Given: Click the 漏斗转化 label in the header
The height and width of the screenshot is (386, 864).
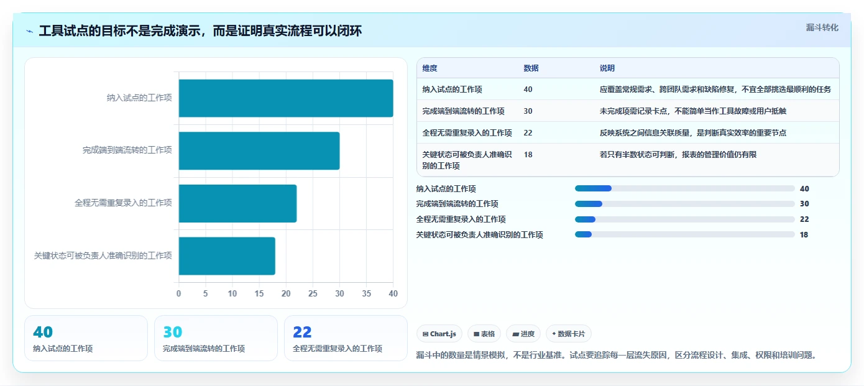Looking at the screenshot, I should (822, 27).
